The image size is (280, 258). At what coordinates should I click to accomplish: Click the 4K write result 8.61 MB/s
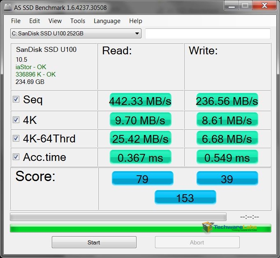pos(227,120)
